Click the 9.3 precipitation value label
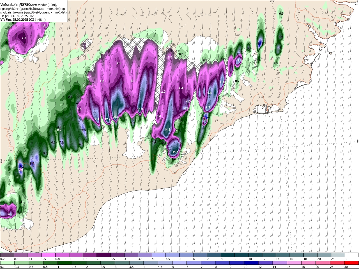Screen dimensions: 359x269 pos(210,93)
